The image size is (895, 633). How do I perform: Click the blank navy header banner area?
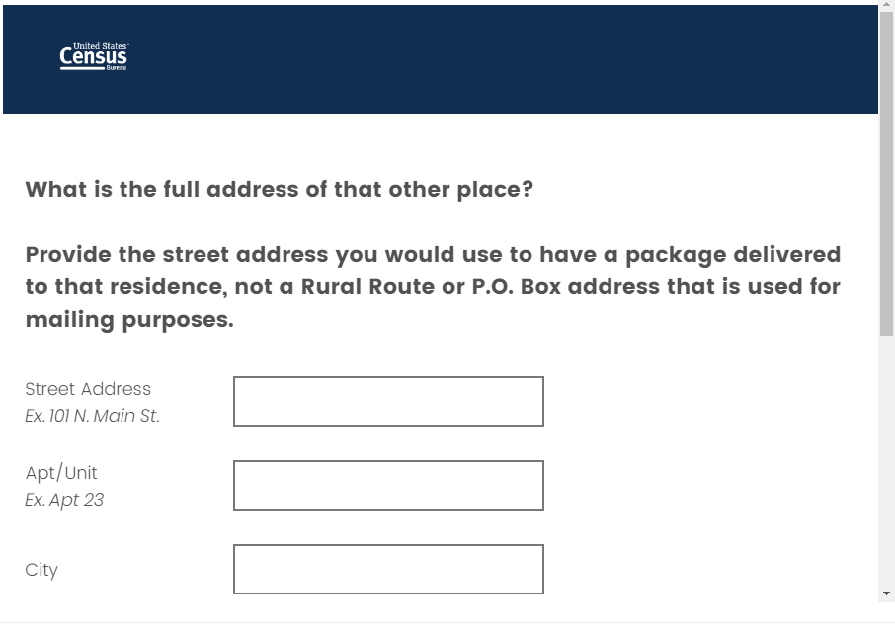tap(494, 59)
